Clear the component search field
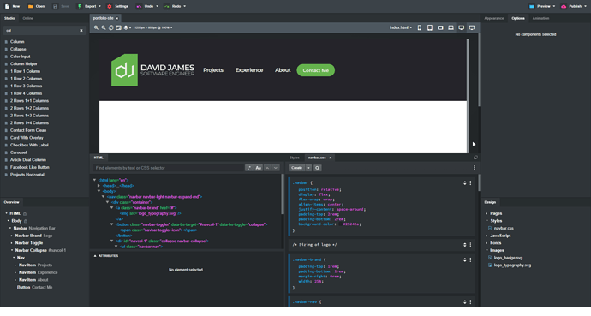This screenshot has width=591, height=316. (81, 31)
